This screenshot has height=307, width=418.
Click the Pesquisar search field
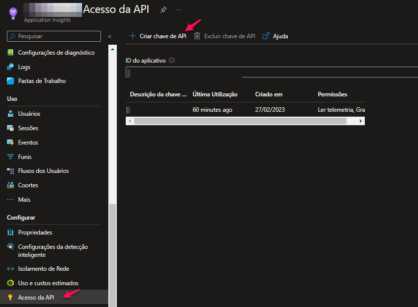[55, 36]
